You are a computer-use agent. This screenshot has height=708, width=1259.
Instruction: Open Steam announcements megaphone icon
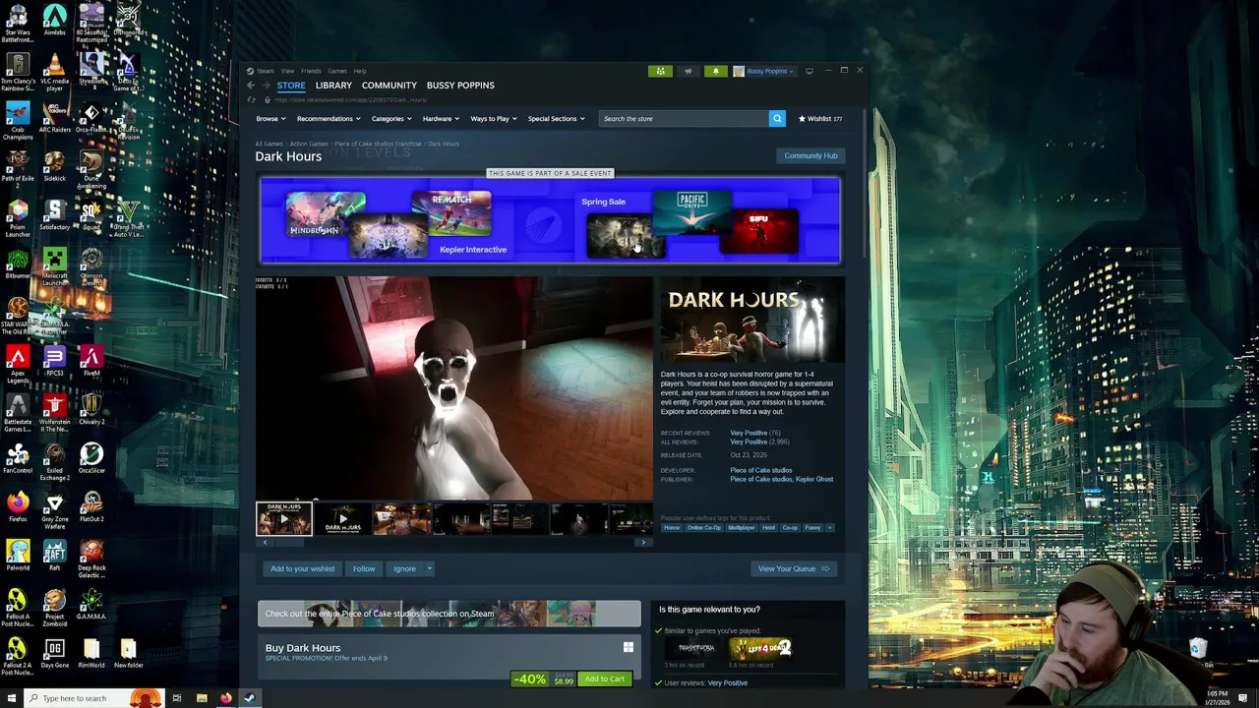689,71
